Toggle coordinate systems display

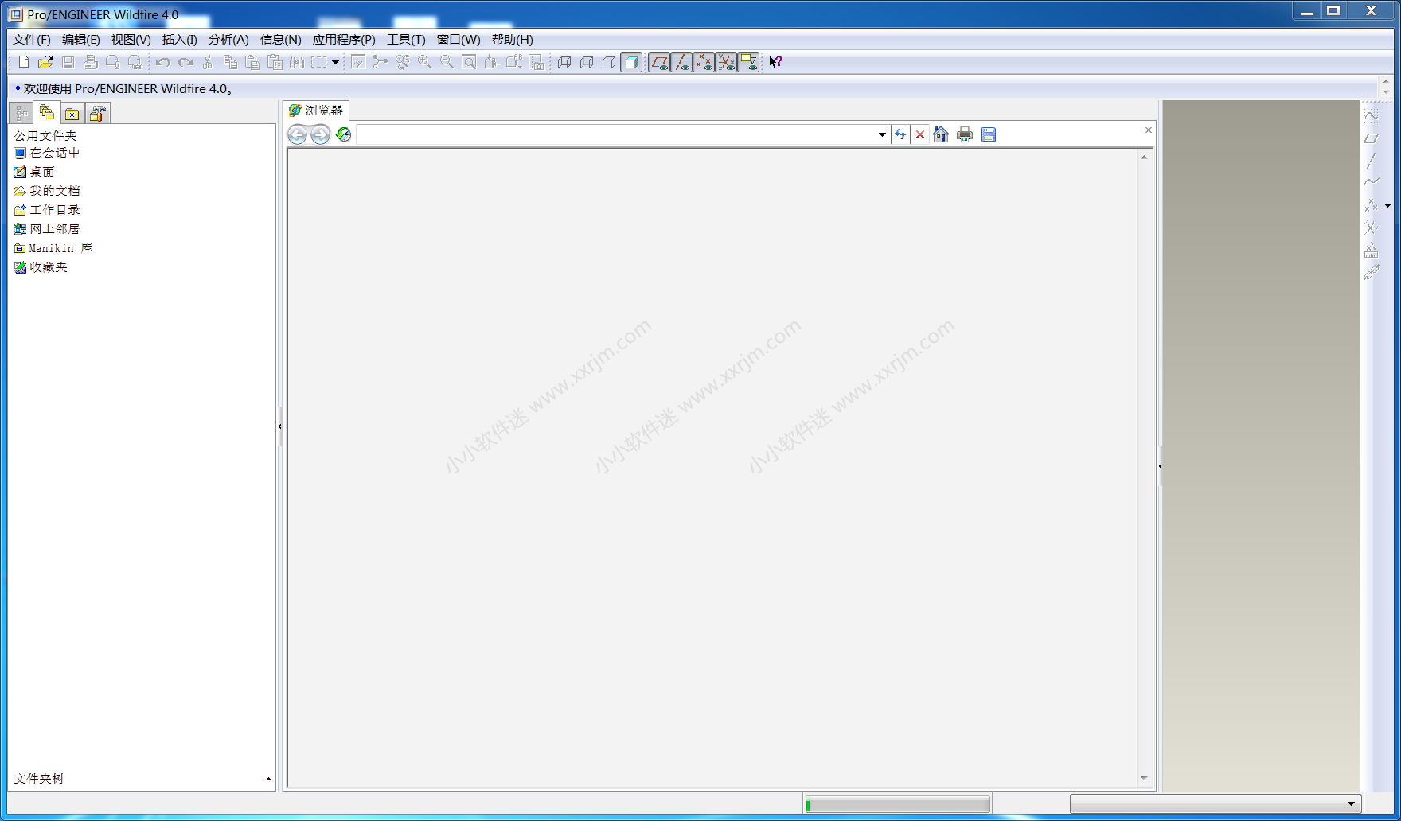726,62
